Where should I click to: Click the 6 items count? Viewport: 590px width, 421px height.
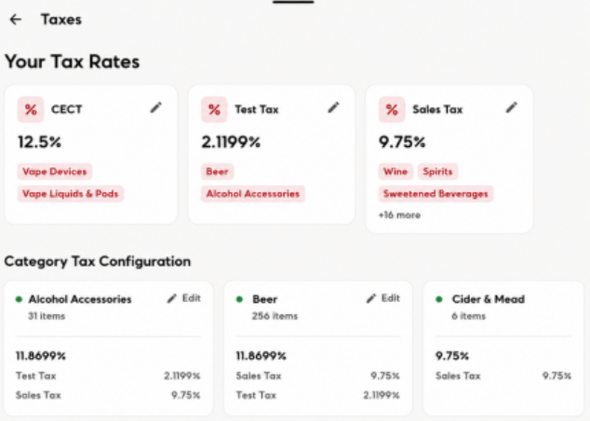click(x=468, y=316)
